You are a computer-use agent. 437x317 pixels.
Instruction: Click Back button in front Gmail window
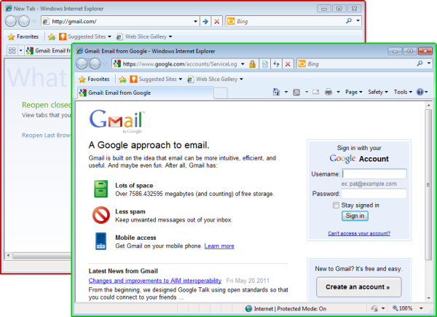82,64
